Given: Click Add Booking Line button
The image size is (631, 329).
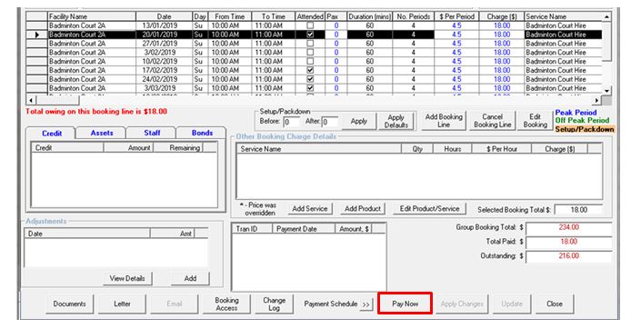Looking at the screenshot, I should click(444, 121).
